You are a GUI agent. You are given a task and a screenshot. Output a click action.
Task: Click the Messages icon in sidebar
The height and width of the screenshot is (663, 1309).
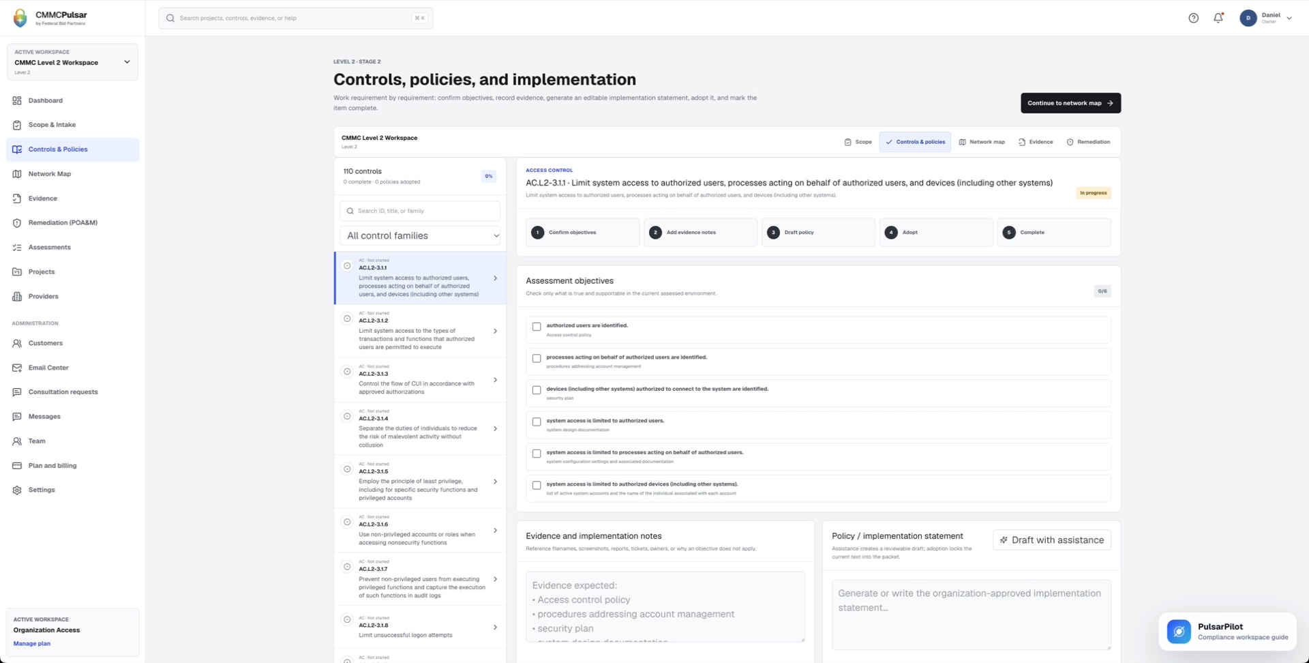click(x=17, y=417)
